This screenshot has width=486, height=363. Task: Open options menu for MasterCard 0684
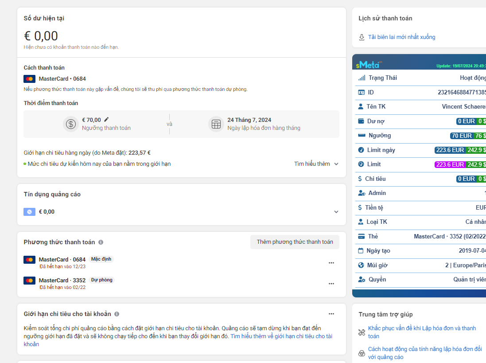click(x=331, y=263)
